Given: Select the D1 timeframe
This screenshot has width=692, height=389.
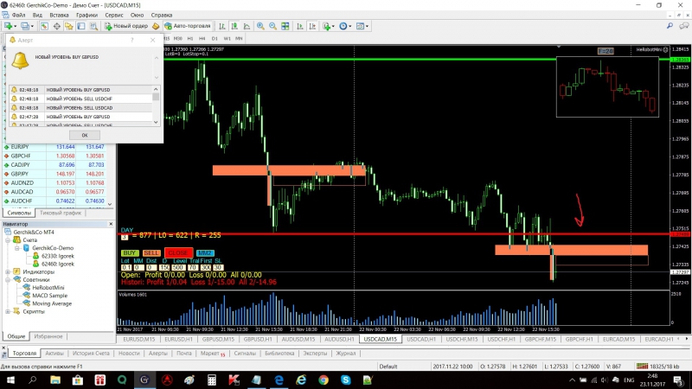Looking at the screenshot, I should (x=215, y=38).
